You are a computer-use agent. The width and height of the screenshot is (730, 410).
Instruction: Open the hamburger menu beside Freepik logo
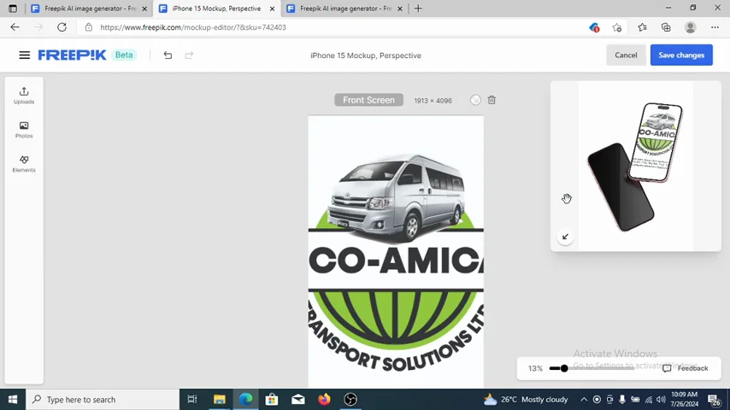coord(25,56)
